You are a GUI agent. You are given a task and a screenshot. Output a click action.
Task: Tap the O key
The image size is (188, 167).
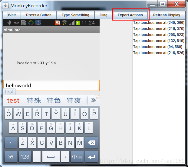coord(84,114)
